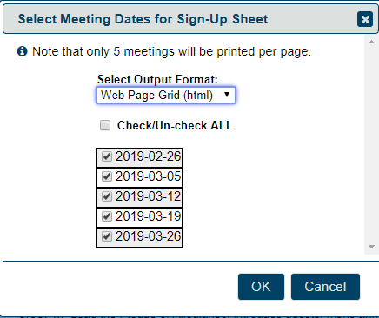Uncheck the 2019-02-26 meeting checkbox
Viewport: 379px width, 318px height.
(107, 156)
